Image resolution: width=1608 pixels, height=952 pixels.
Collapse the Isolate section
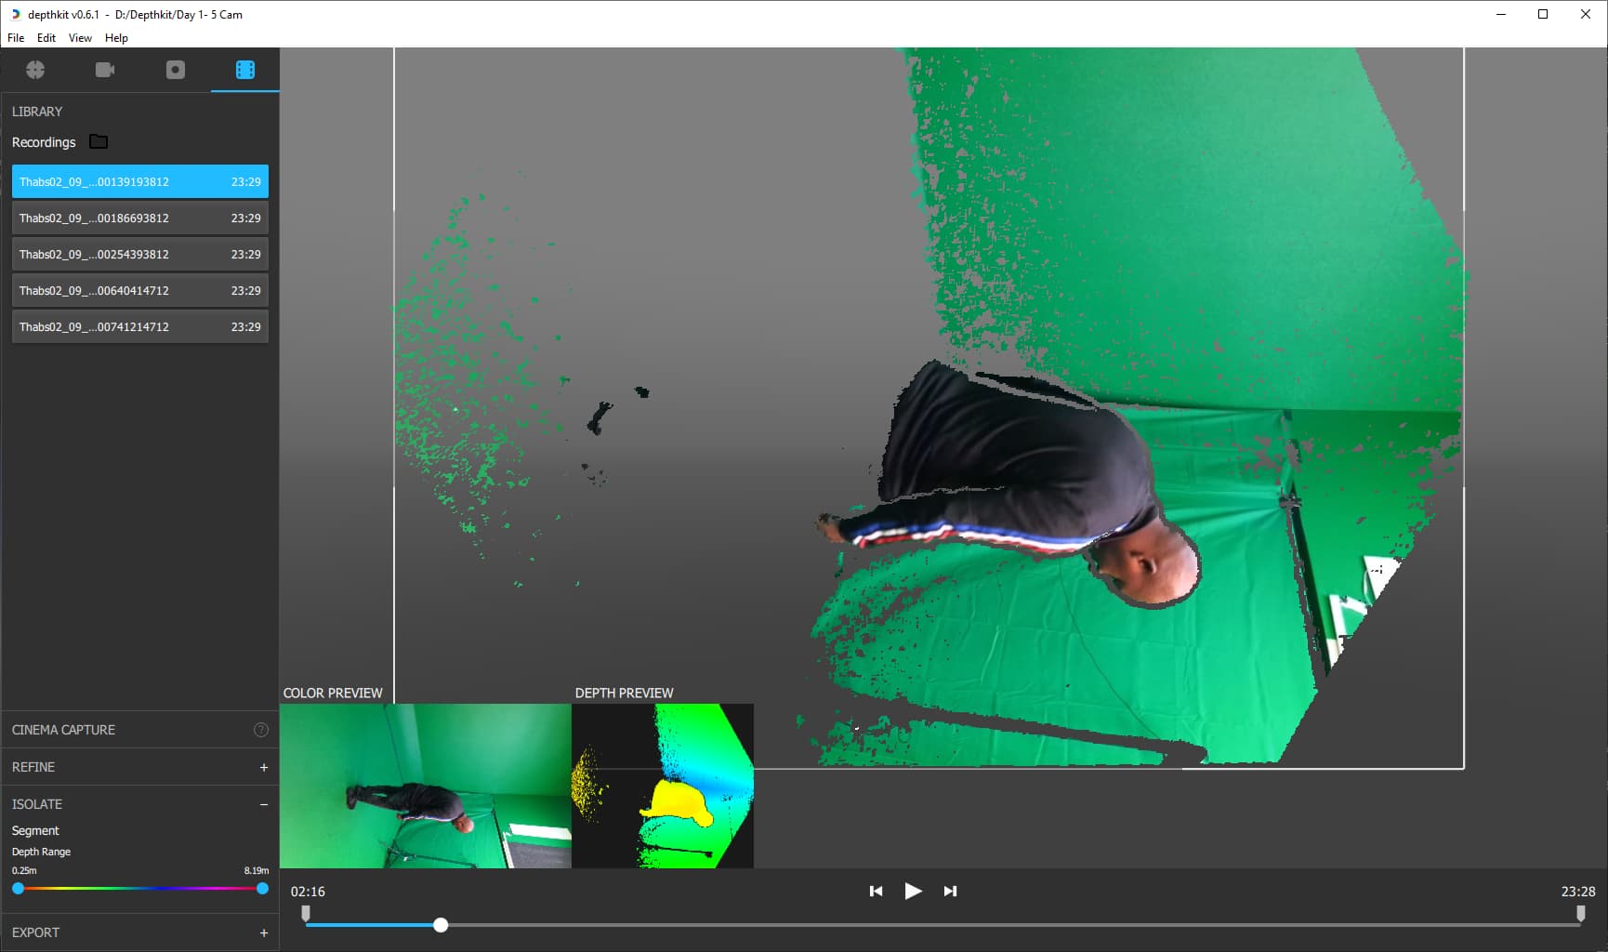[x=264, y=804]
